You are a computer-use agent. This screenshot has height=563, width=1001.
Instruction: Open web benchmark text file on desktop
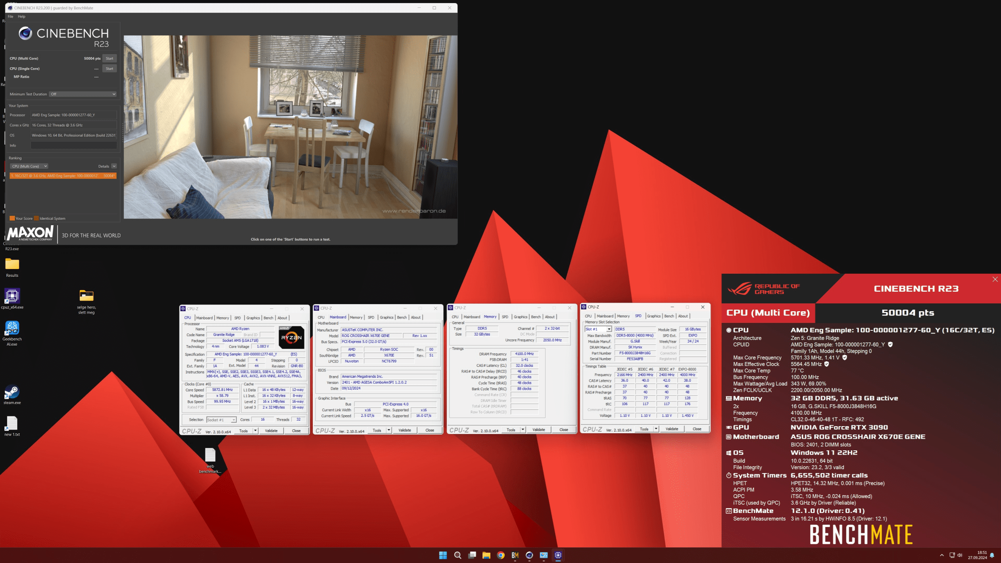pyautogui.click(x=210, y=460)
